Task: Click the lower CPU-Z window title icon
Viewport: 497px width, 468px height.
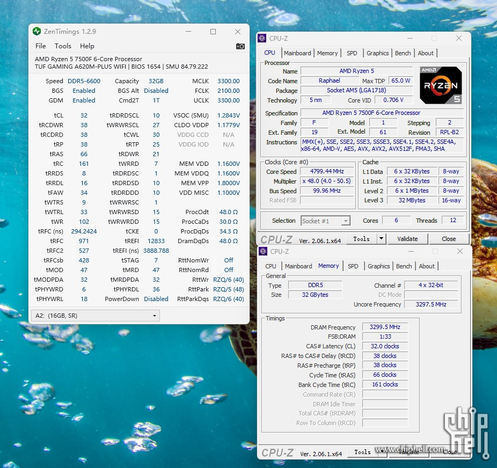Action: pyautogui.click(x=263, y=251)
